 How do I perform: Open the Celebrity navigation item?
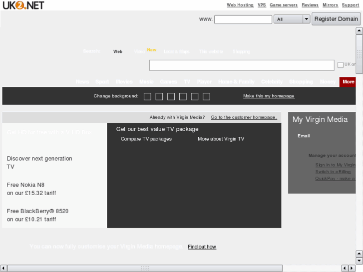(272, 82)
